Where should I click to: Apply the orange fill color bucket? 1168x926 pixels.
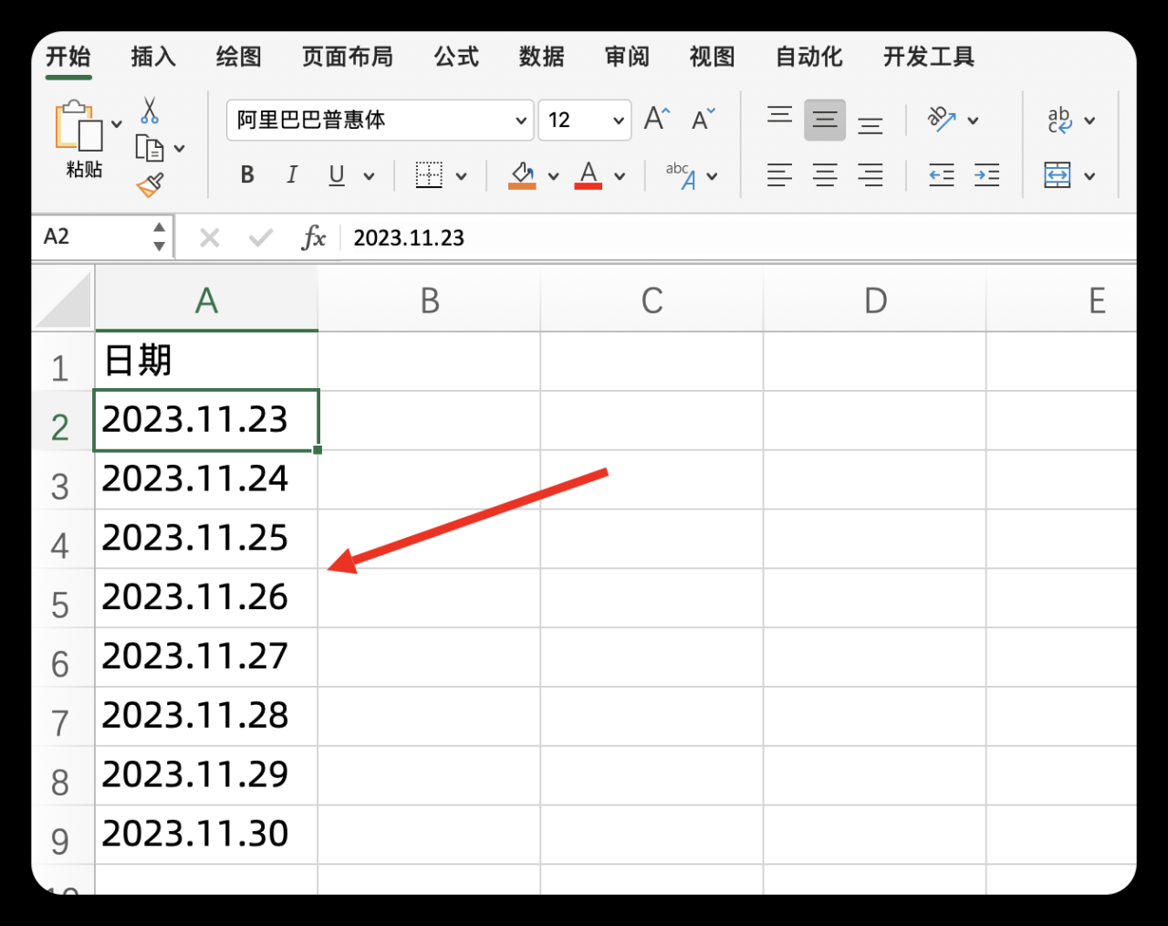tap(522, 175)
